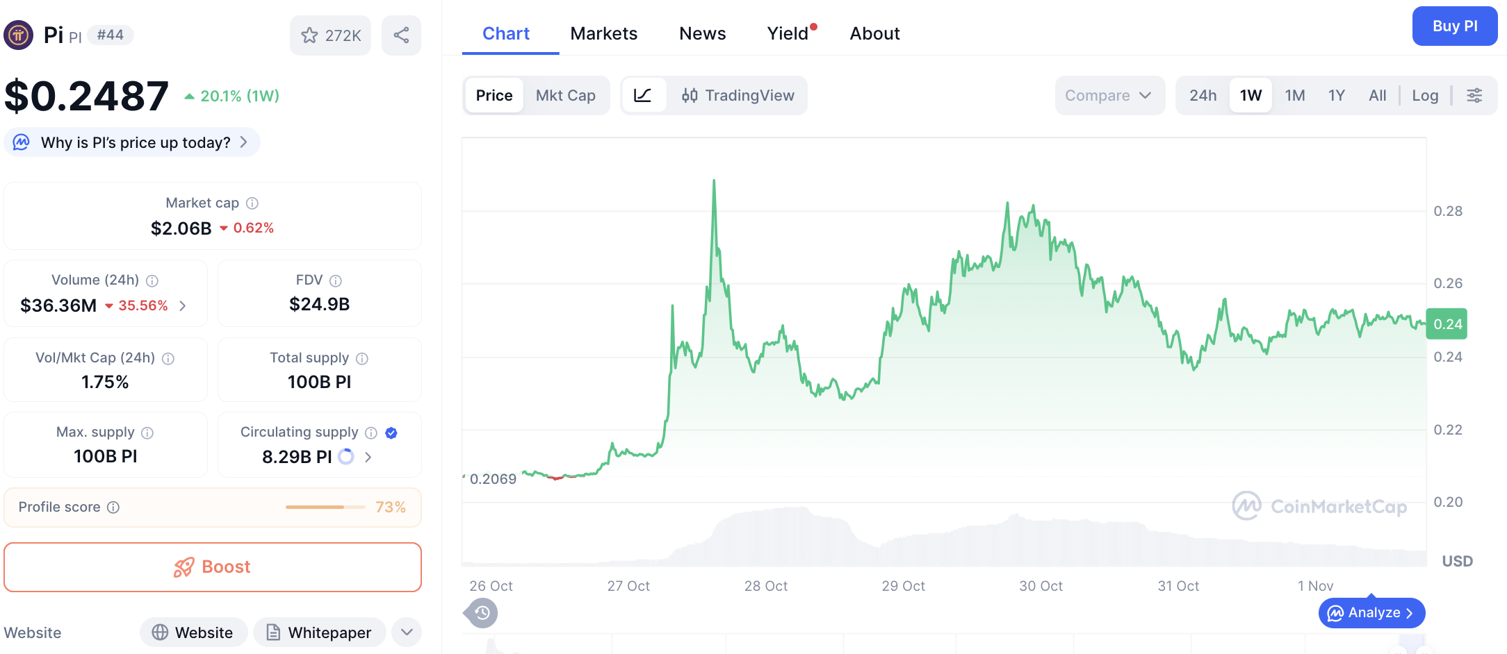Expand additional website links chevron
Screen dimensions: 1507x654
coord(406,632)
